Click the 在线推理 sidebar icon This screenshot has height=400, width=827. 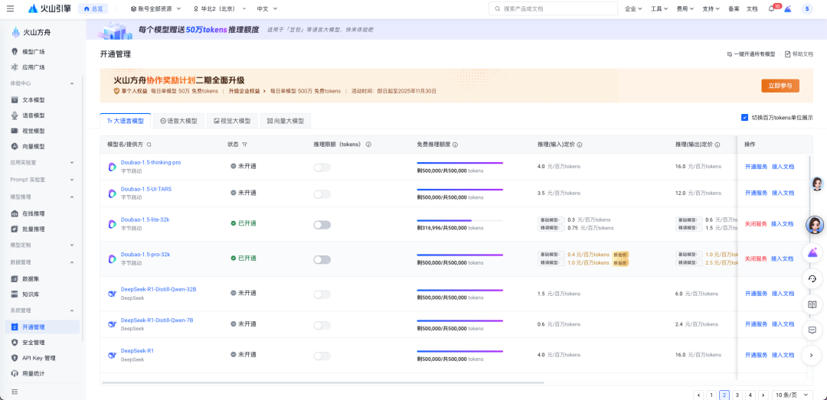[x=15, y=213]
